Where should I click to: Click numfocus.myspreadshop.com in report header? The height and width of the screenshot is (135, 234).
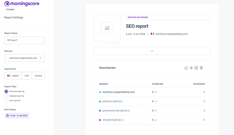(x=172, y=34)
